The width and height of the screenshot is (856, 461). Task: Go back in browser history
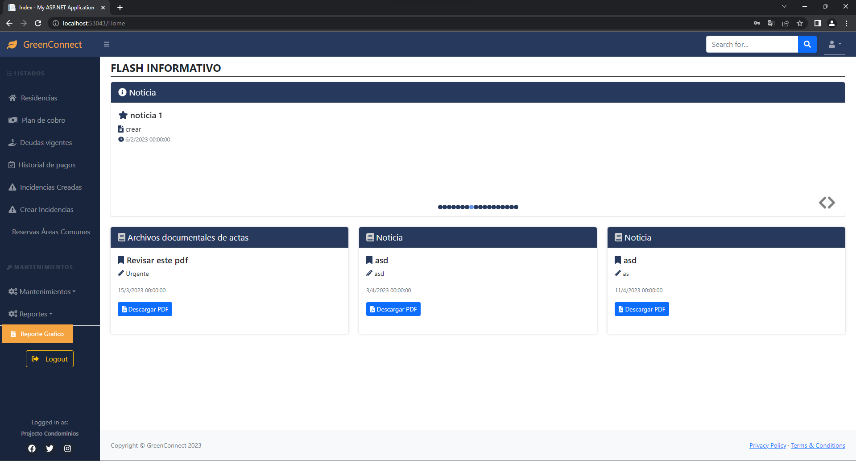(9, 23)
